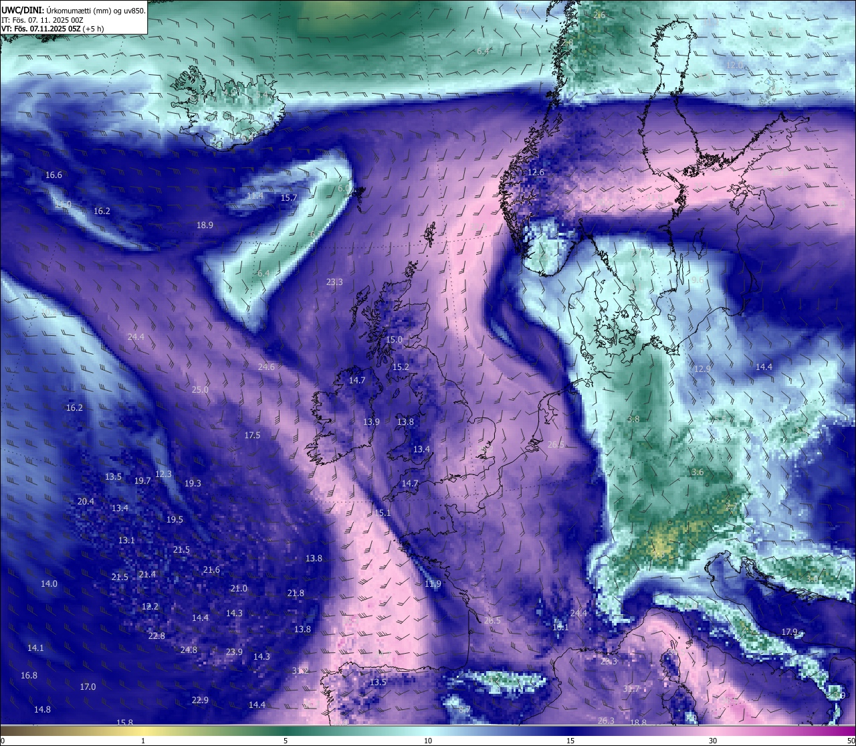The image size is (856, 746).
Task: Click the 12.9 value label
Action: pos(702,369)
